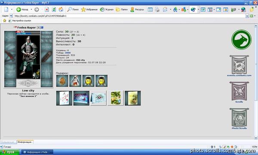This screenshot has width=258, height=155.
Task: Refresh the page using green arrows icon
Action: [x=54, y=9]
